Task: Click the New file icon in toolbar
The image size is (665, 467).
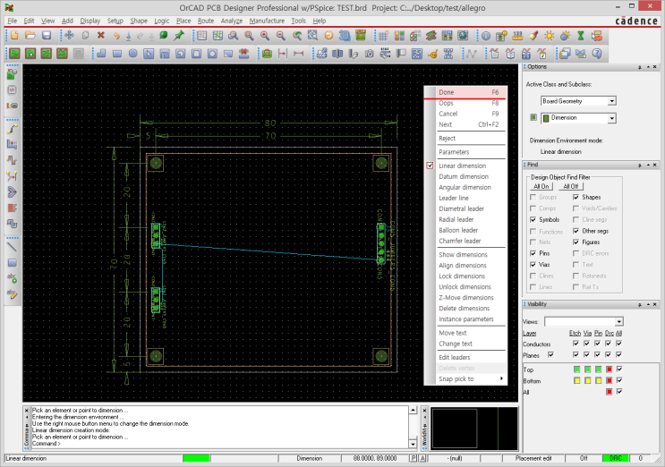Action: pos(14,35)
